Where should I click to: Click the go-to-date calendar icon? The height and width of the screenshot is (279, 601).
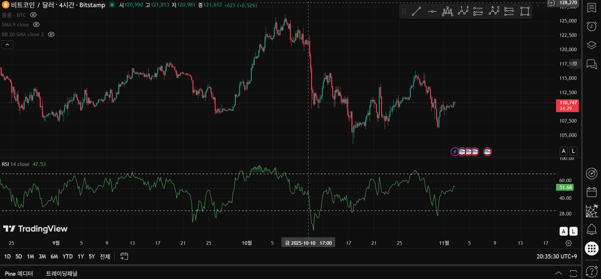(x=124, y=257)
